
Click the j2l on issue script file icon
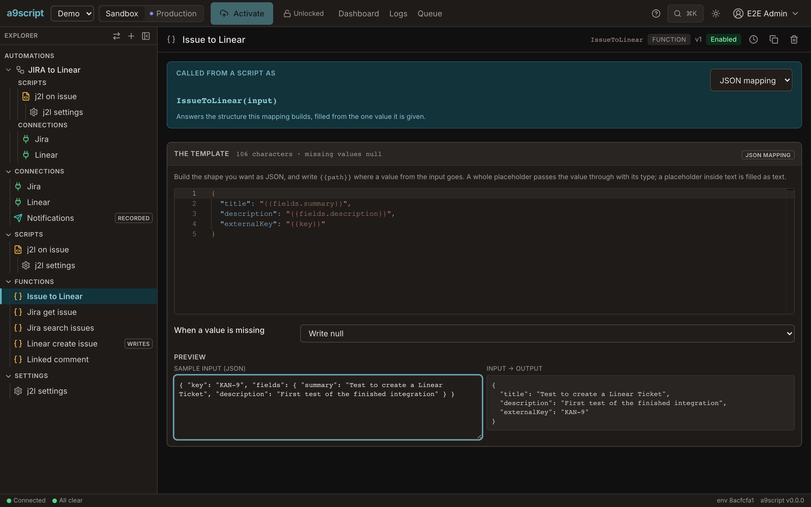18,250
